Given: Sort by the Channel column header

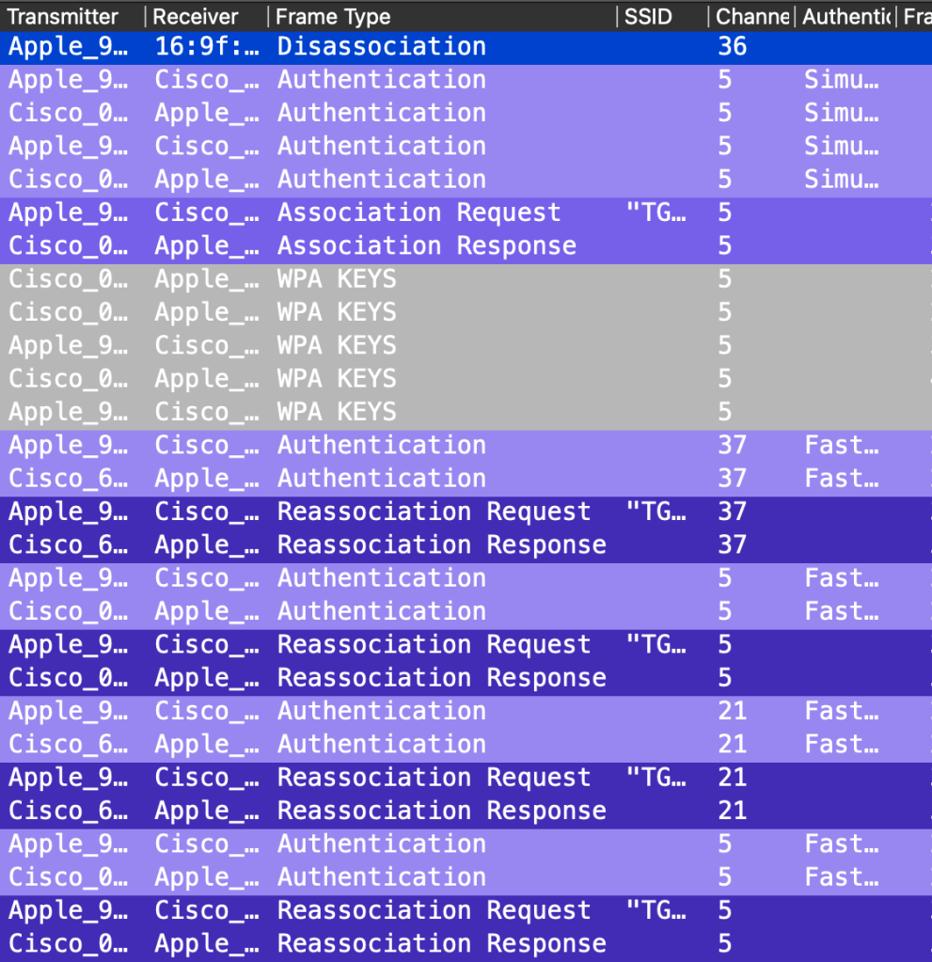Looking at the screenshot, I should pos(751,17).
